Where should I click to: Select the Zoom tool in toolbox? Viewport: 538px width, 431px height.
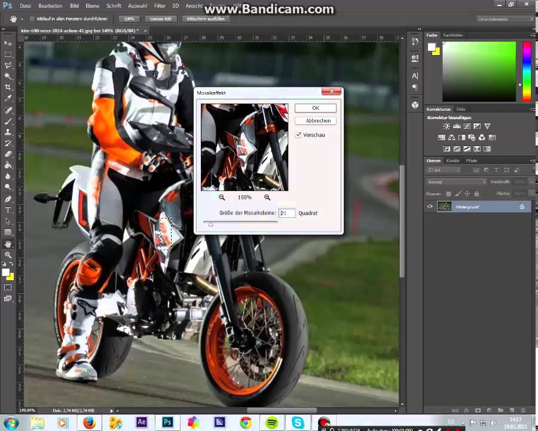[8, 254]
